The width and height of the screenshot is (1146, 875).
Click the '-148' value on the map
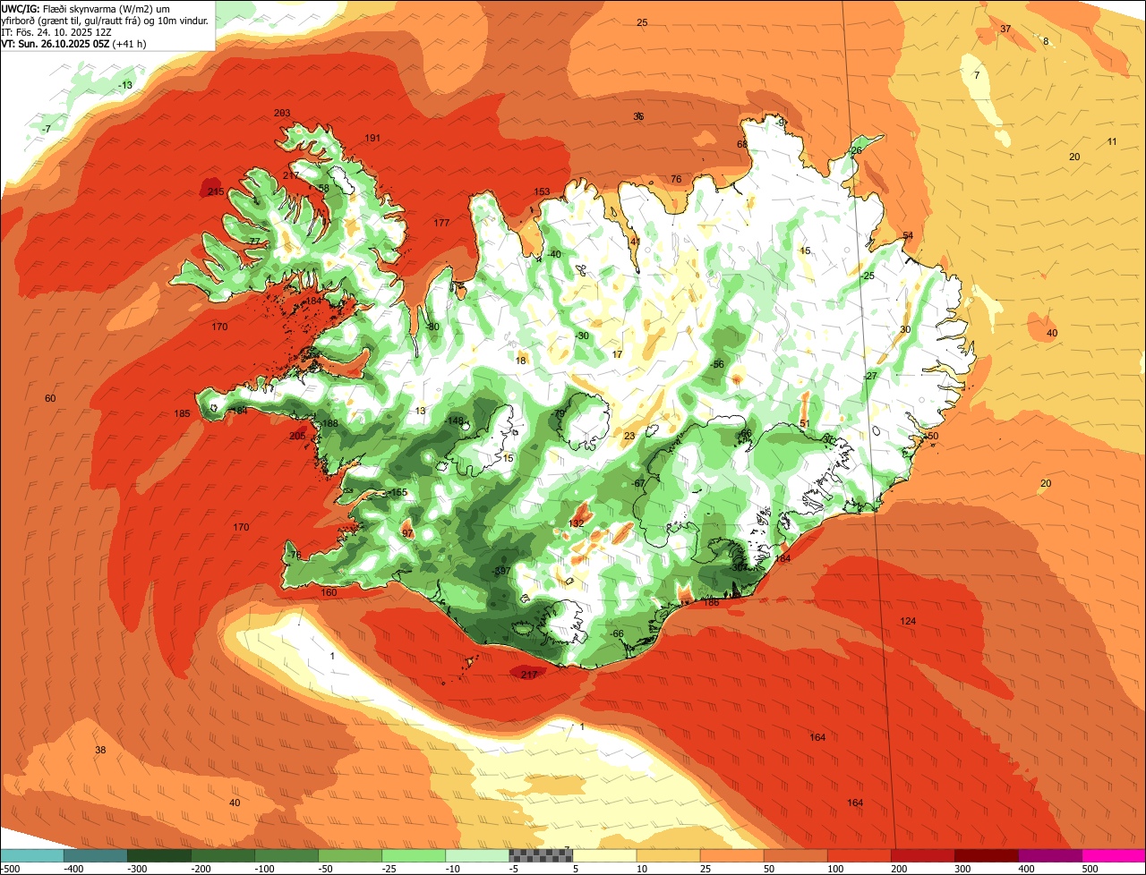(455, 421)
